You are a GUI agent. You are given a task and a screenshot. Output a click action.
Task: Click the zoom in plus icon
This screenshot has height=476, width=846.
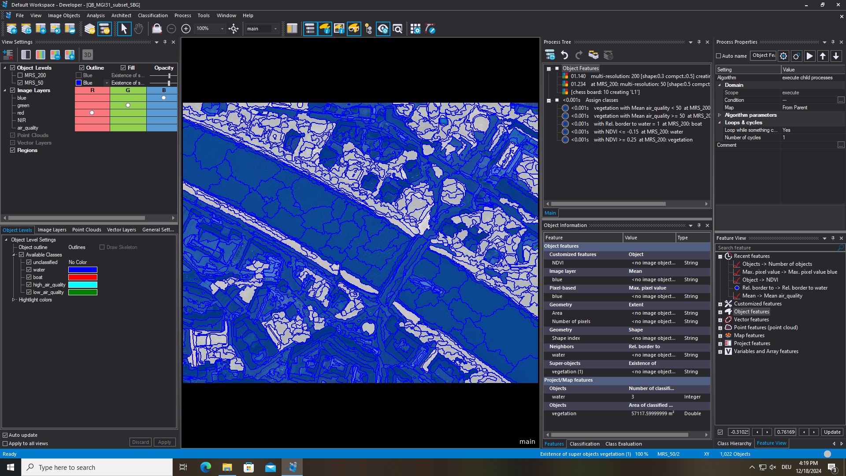[186, 29]
